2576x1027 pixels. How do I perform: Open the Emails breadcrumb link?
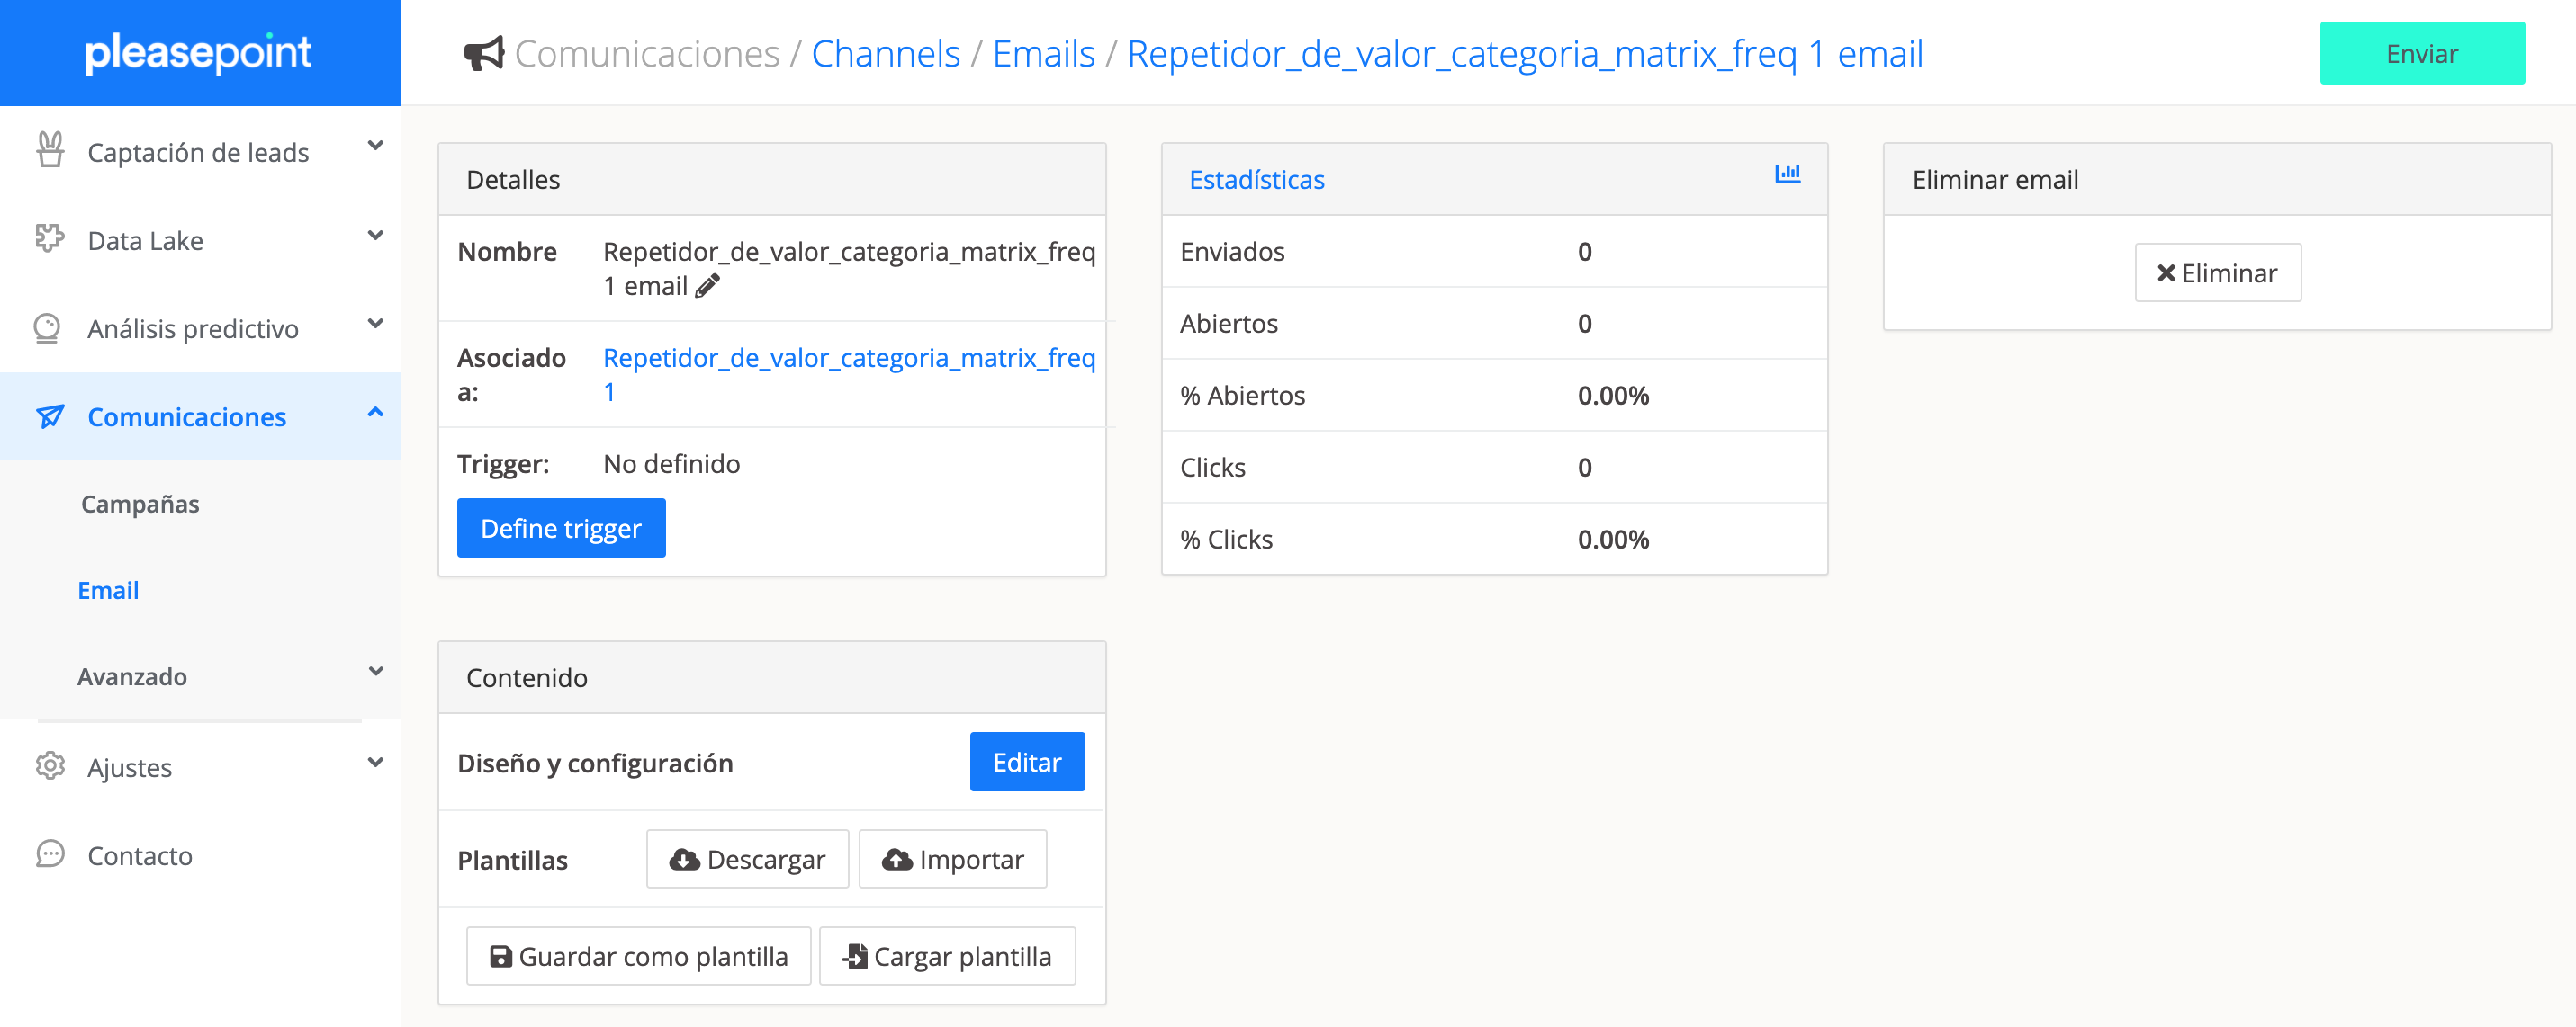[x=1043, y=54]
